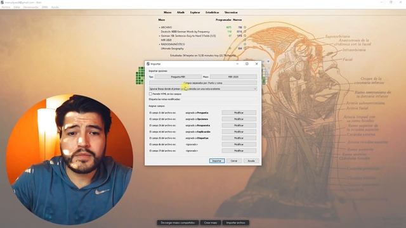The width and height of the screenshot is (406, 228).
Task: Open the MIR 2020 deck in the list
Action: point(166,40)
